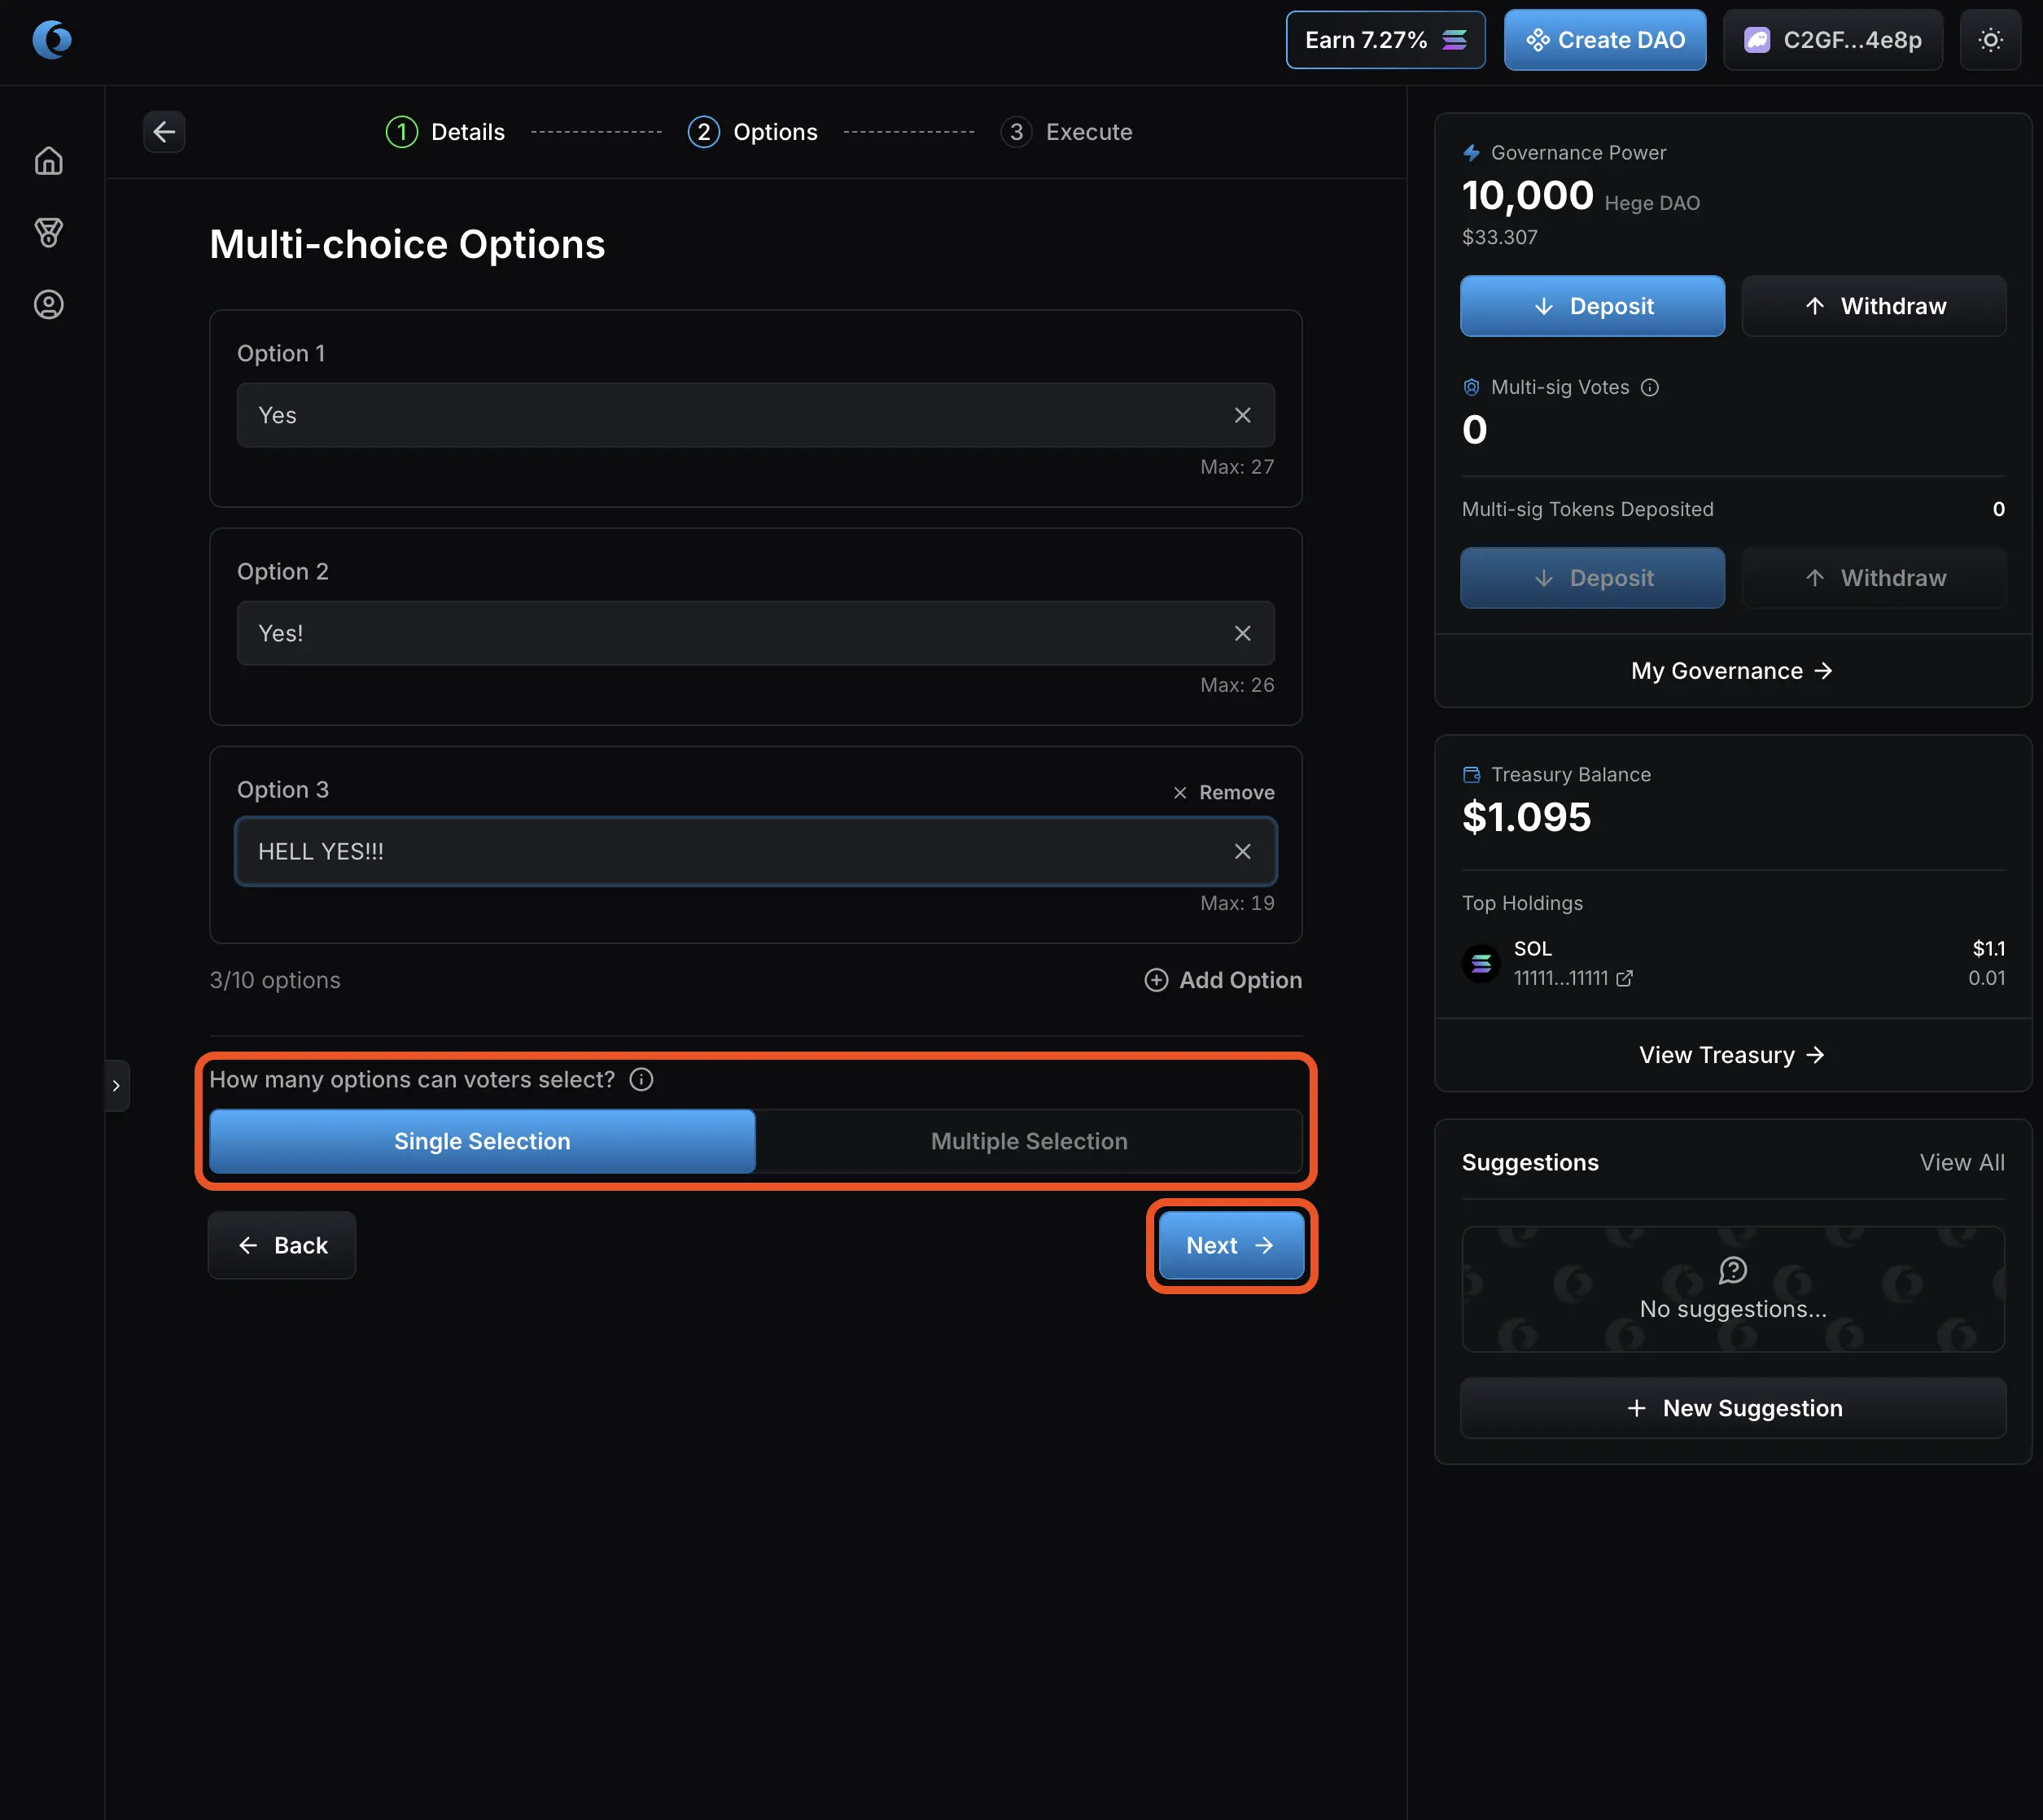Remove Option 3 from the list
This screenshot has height=1820, width=2043.
pos(1224,792)
